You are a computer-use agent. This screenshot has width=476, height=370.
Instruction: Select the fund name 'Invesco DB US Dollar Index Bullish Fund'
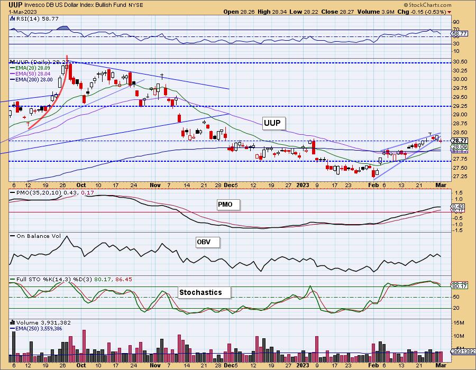point(76,5)
